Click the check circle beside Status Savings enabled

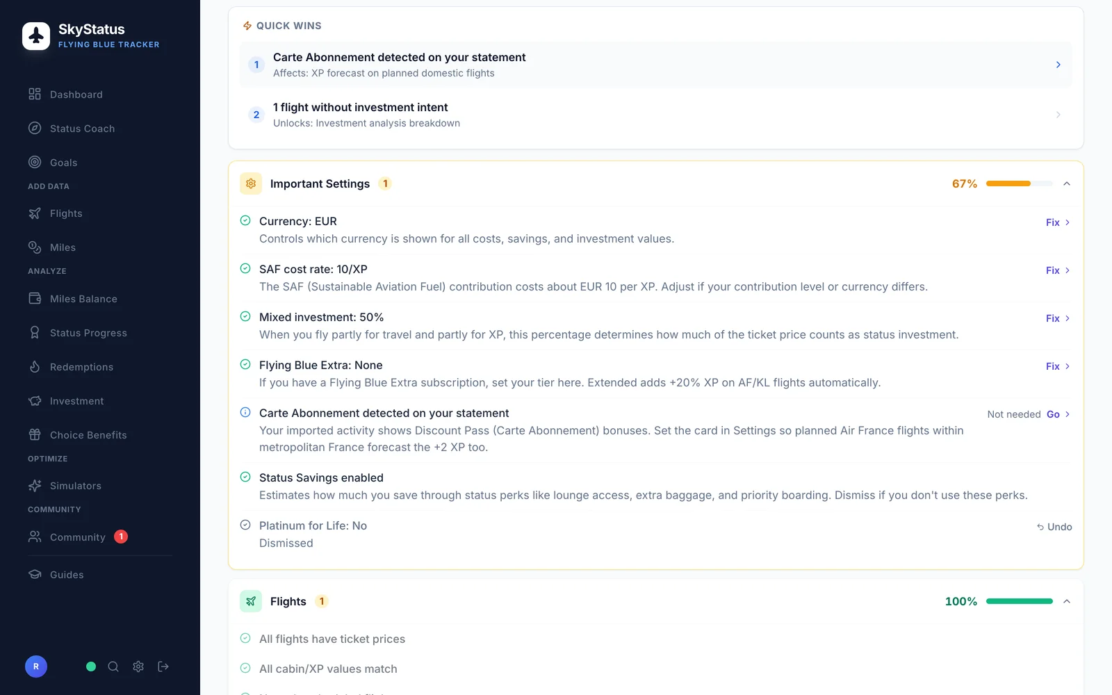pos(245,477)
